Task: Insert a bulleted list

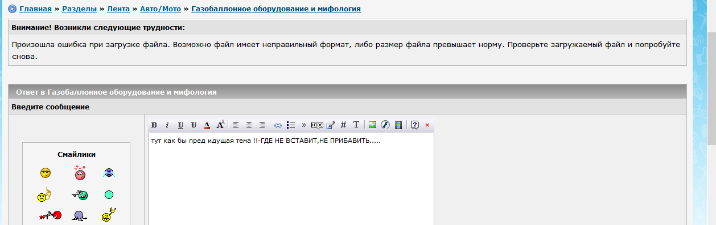Action: 291,125
